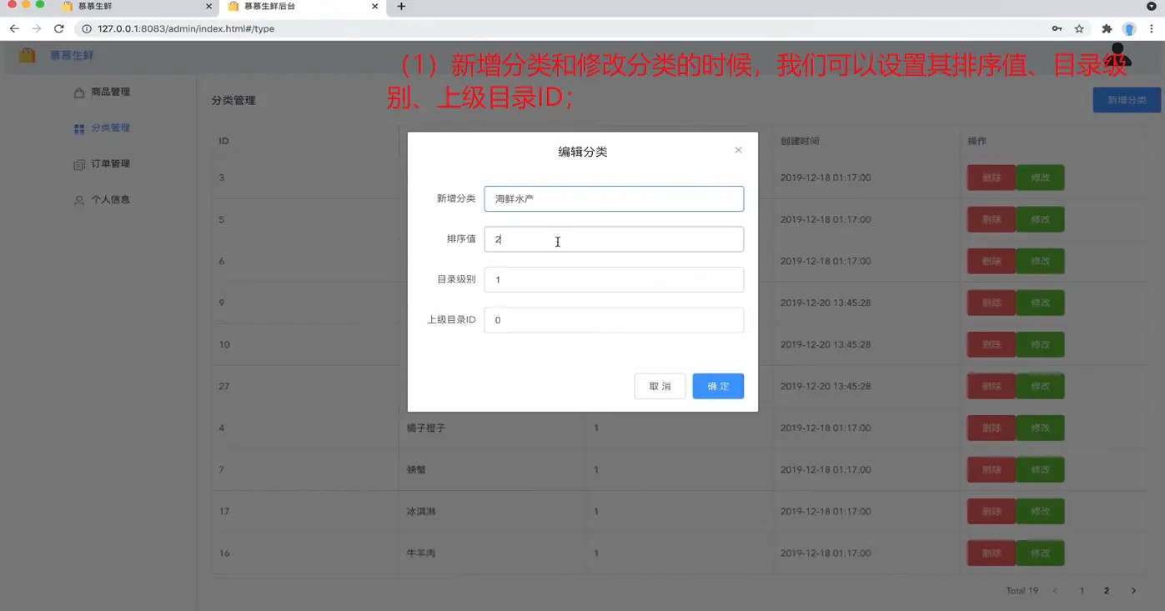This screenshot has height=611, width=1165.
Task: Delete the category with ID 3
Action: 992,178
